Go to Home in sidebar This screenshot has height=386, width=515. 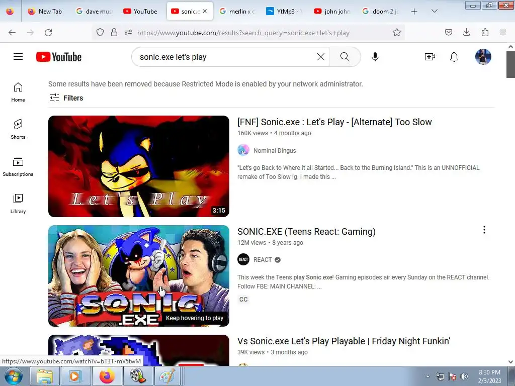(x=18, y=92)
